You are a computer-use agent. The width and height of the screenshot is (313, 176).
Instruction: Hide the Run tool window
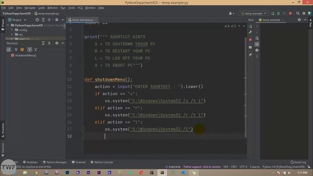coord(305,20)
